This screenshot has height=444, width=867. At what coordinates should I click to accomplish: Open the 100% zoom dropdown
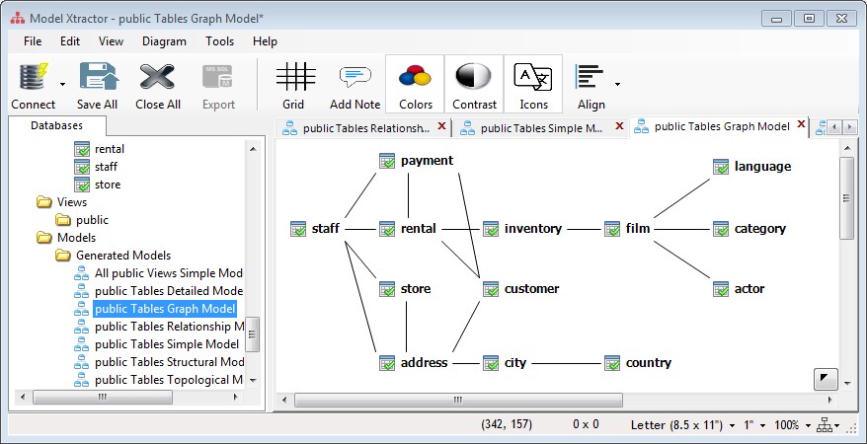coord(792,425)
